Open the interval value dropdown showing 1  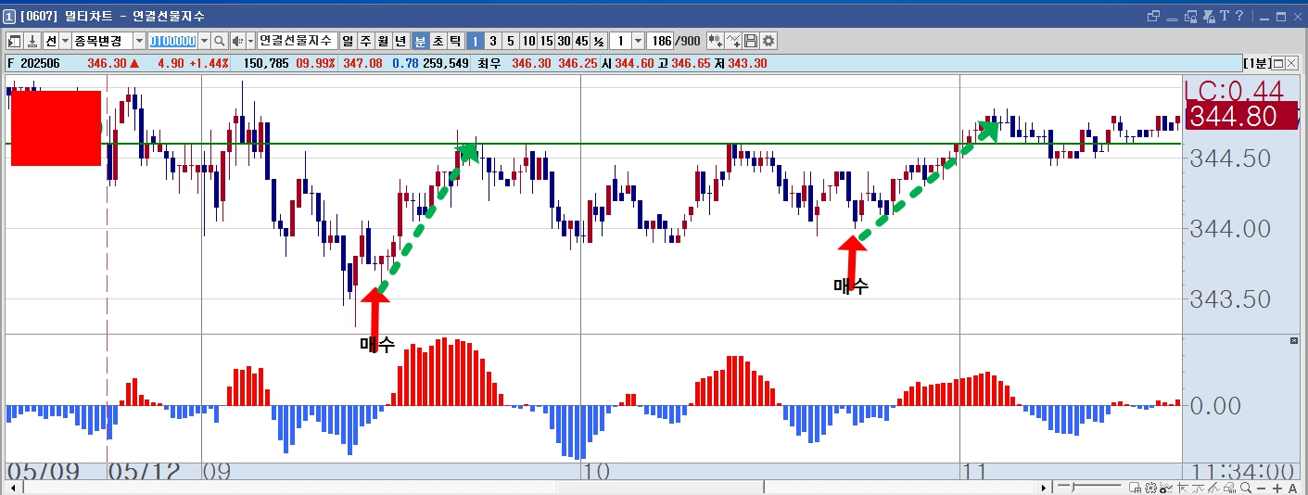638,41
